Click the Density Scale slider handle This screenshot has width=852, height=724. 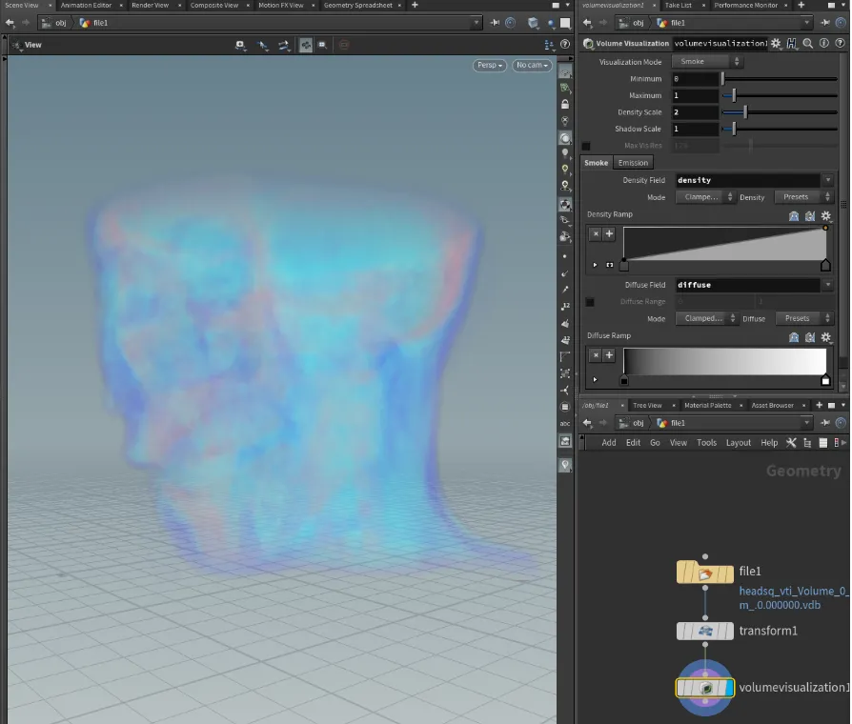point(744,112)
